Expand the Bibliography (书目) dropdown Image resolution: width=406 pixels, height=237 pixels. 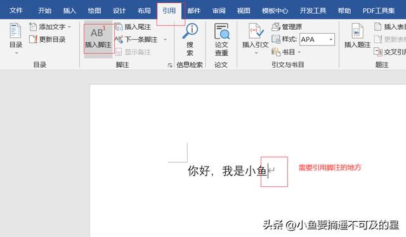click(x=299, y=52)
